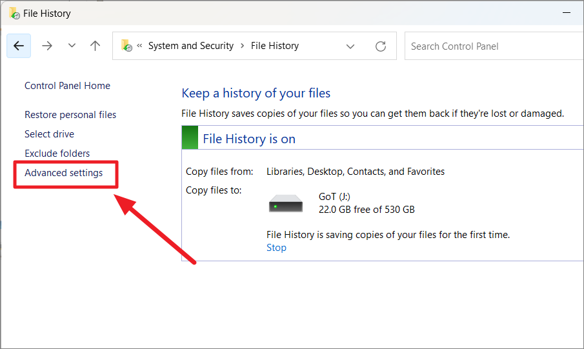This screenshot has height=349, width=584.
Task: Expand breadcrumb arrow after System and Security
Action: pos(243,45)
